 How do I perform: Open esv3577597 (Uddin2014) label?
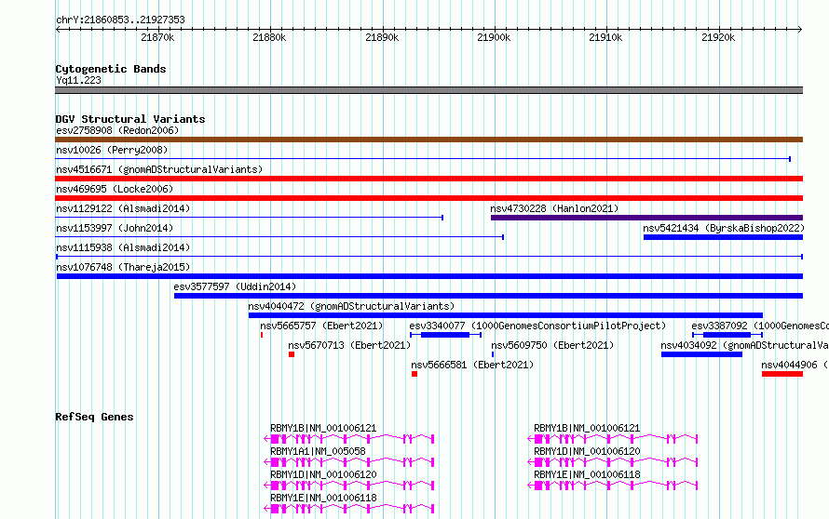pyautogui.click(x=236, y=286)
